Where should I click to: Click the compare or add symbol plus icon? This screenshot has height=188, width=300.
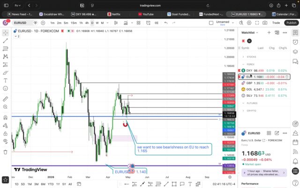43,23
